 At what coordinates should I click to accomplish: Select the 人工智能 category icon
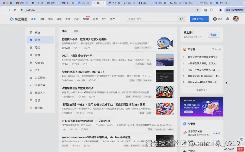(31, 78)
